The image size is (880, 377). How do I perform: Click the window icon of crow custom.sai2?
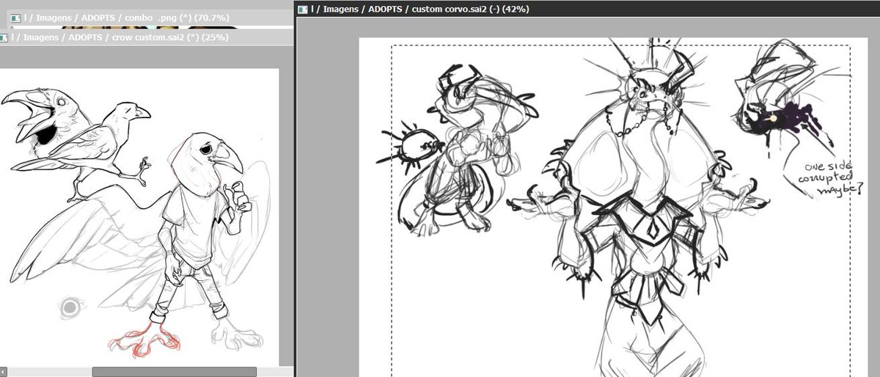point(4,37)
